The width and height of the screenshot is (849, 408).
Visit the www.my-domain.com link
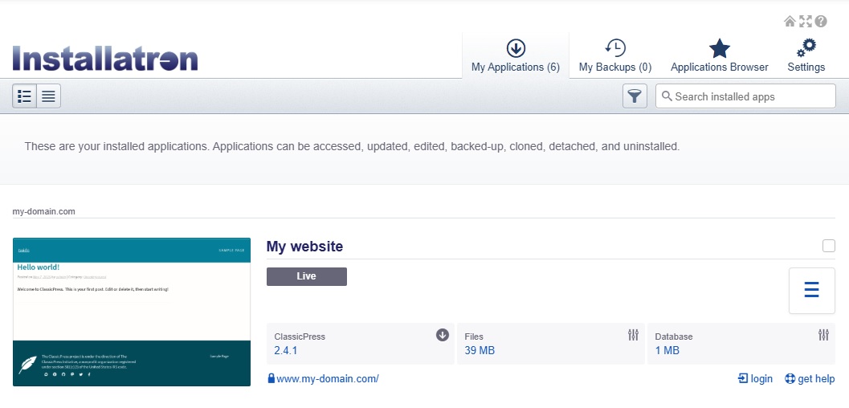pyautogui.click(x=327, y=379)
